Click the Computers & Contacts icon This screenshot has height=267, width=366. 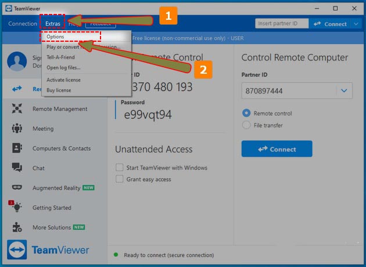coord(17,148)
